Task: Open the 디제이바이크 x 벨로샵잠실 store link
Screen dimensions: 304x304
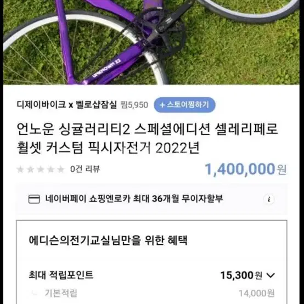Action: [67, 105]
